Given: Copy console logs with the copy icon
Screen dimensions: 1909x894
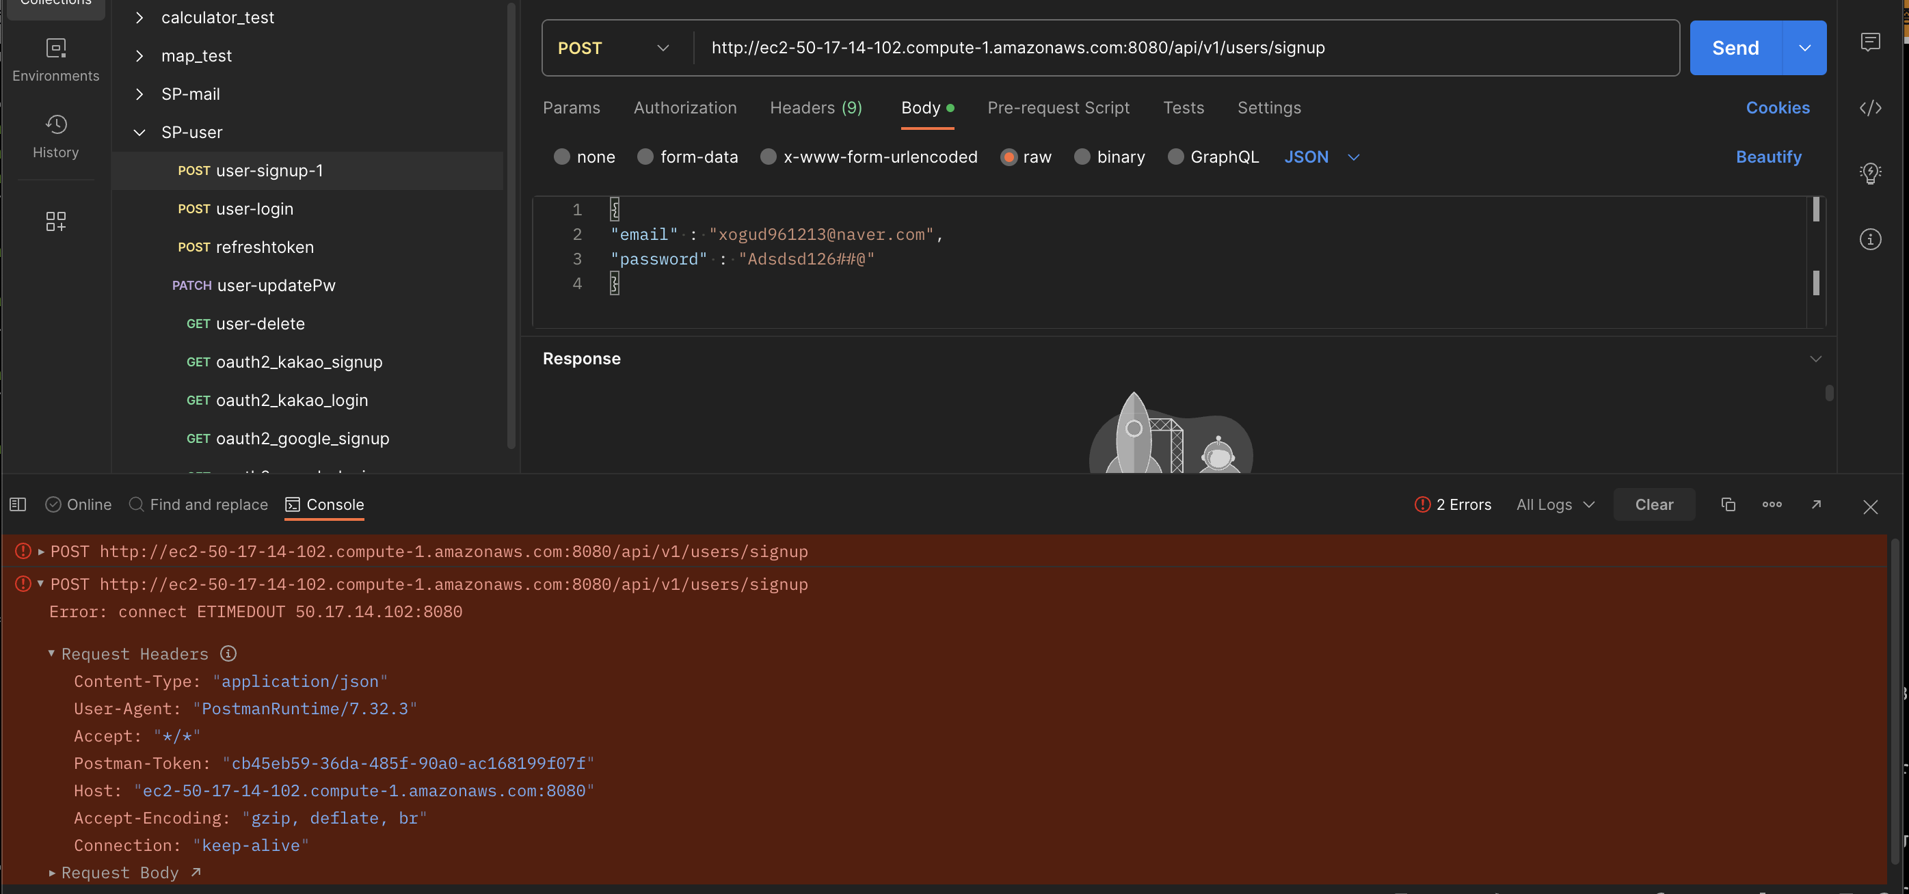Looking at the screenshot, I should point(1727,504).
